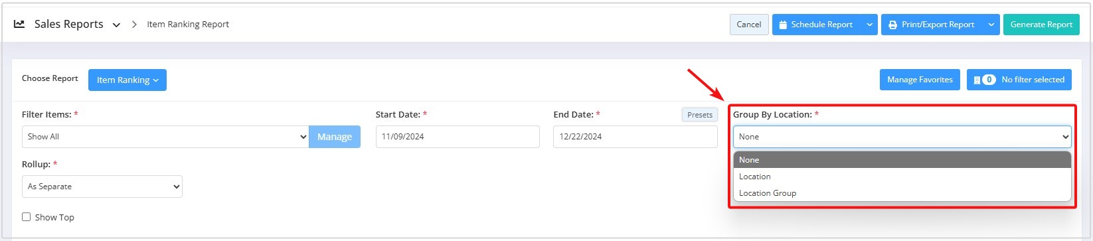Expand the Sales Reports chevron menu
The image size is (1093, 241).
pyautogui.click(x=116, y=25)
